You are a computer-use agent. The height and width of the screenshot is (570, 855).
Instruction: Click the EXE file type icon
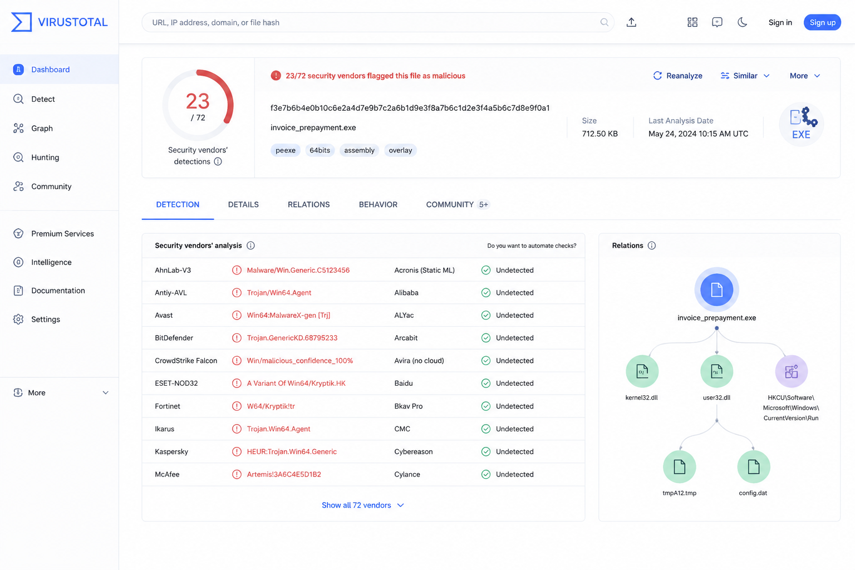pyautogui.click(x=801, y=124)
